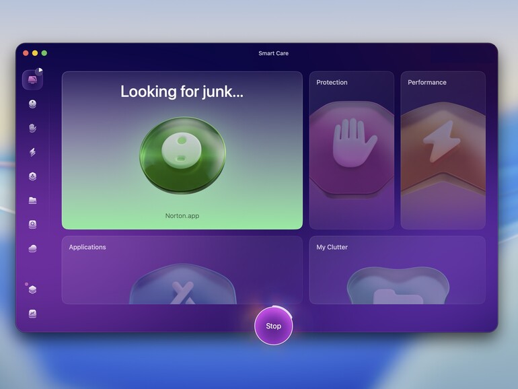This screenshot has width=518, height=389.
Task: Click the Smart Care window title
Action: coord(274,53)
